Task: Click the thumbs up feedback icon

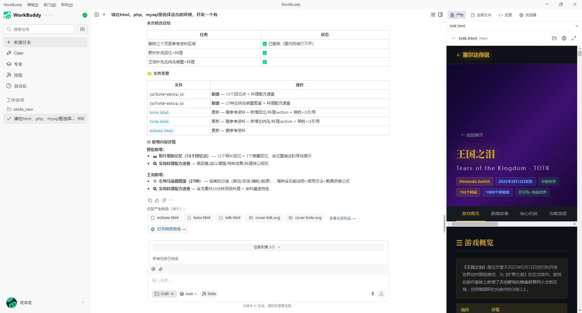Action: coord(157,200)
